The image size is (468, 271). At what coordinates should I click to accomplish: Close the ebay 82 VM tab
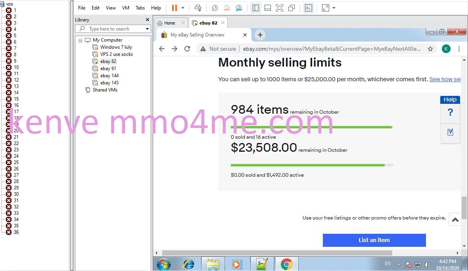tap(222, 23)
